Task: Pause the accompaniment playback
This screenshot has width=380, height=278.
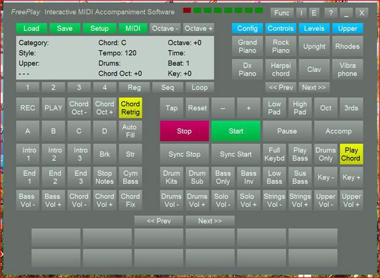Action: 287,131
